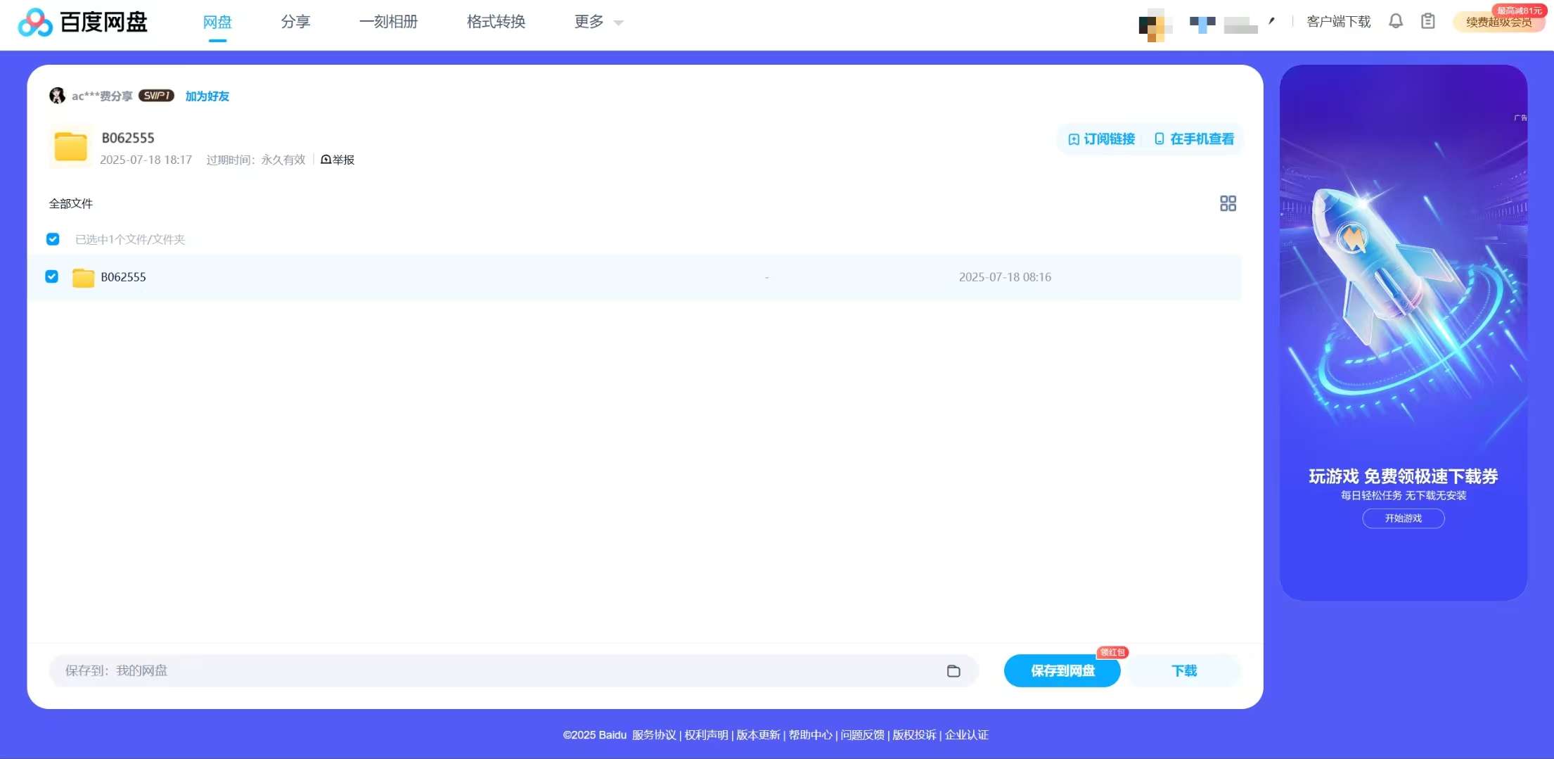Click the edit pencil next to username
This screenshot has height=759, width=1554.
(x=1271, y=21)
